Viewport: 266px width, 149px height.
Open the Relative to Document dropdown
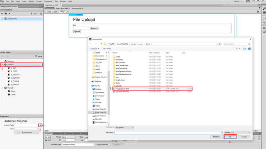(124, 127)
